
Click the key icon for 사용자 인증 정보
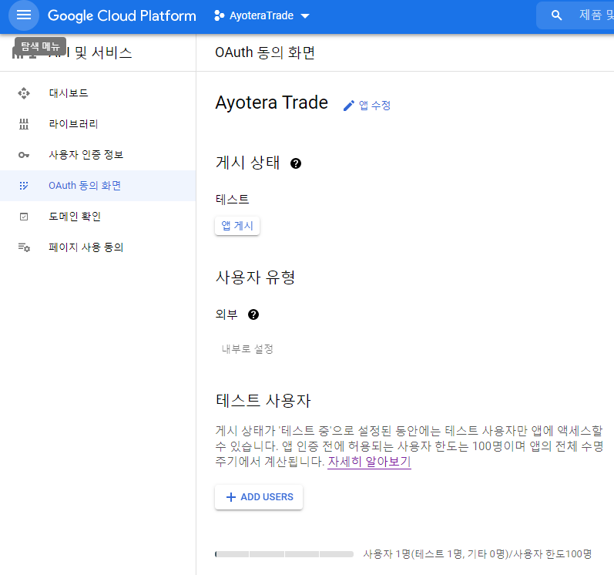pos(24,155)
